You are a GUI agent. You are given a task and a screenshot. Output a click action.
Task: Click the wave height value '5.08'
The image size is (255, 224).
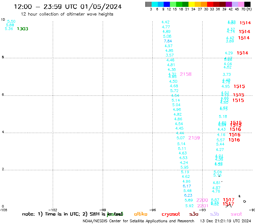click(x=167, y=36)
